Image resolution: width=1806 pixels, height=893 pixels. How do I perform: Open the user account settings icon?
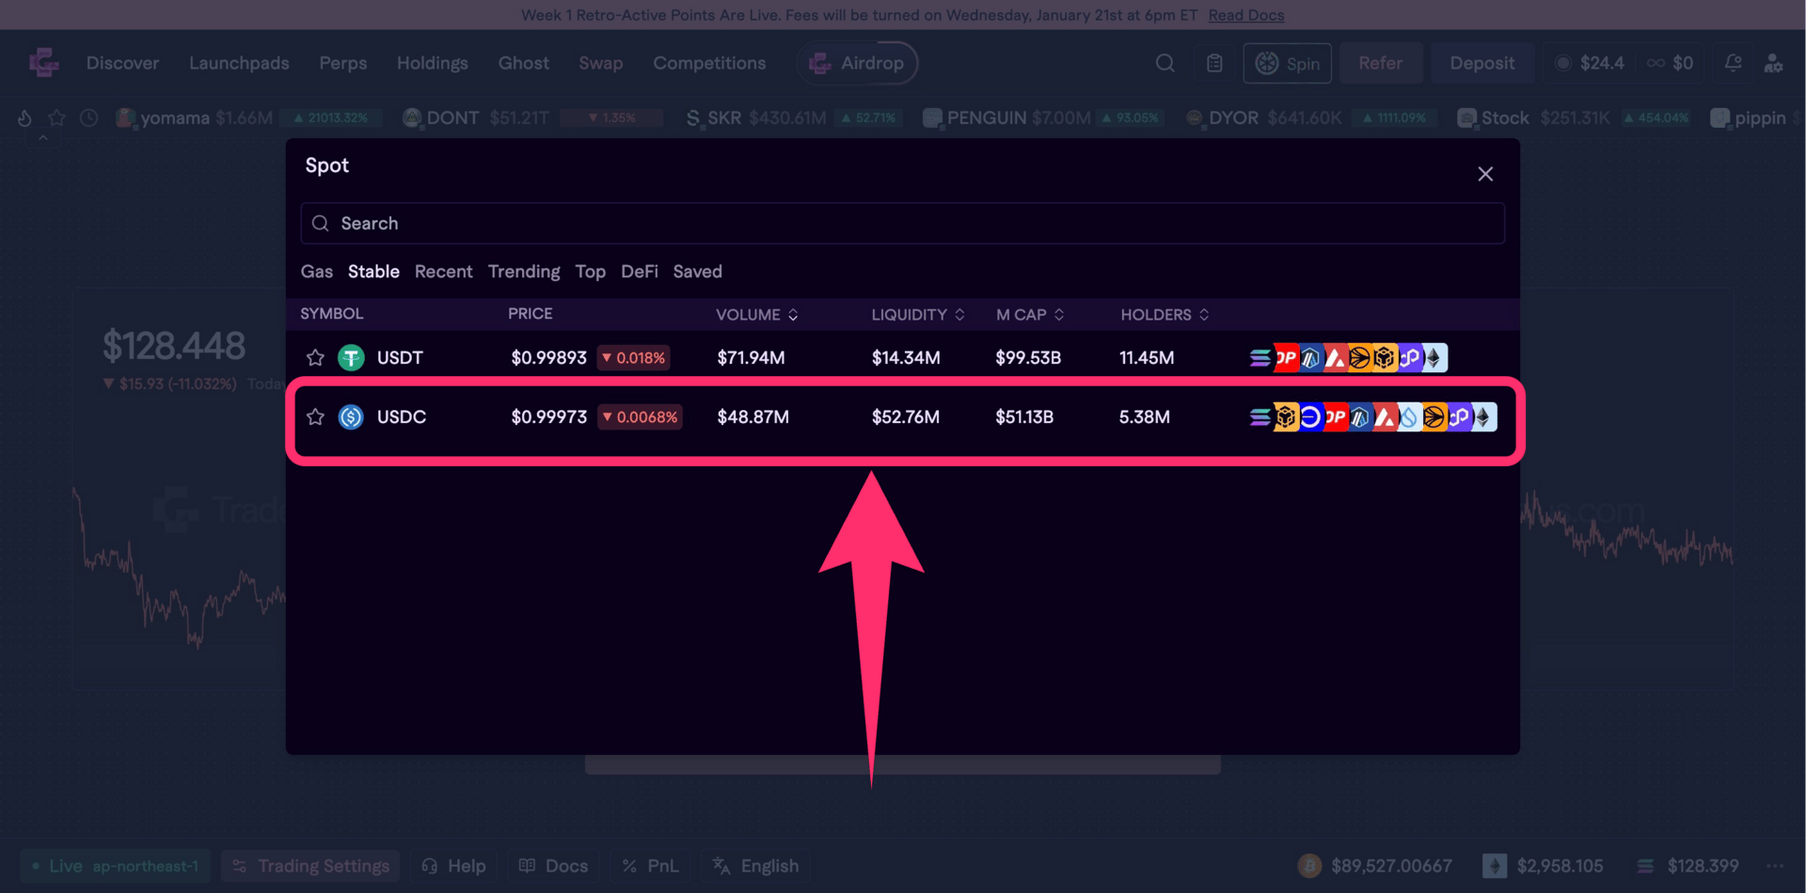(x=1773, y=63)
